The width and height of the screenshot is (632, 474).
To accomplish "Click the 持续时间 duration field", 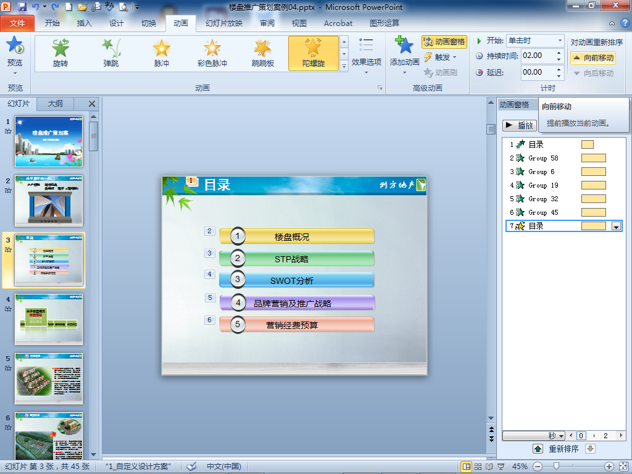I will click(538, 56).
